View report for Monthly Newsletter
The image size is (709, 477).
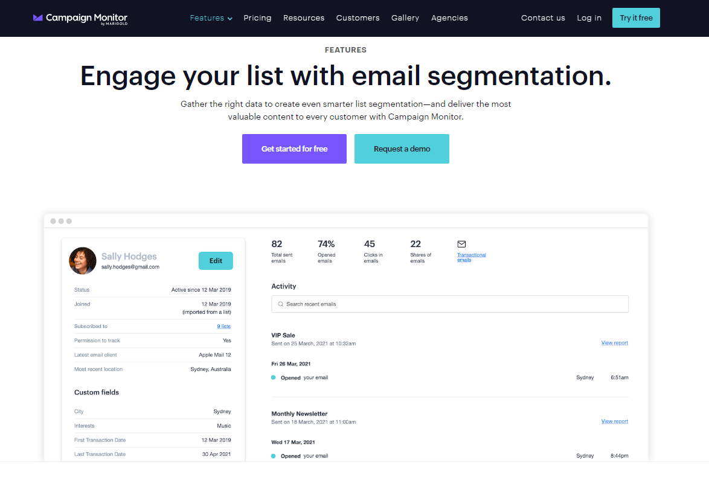click(x=615, y=421)
